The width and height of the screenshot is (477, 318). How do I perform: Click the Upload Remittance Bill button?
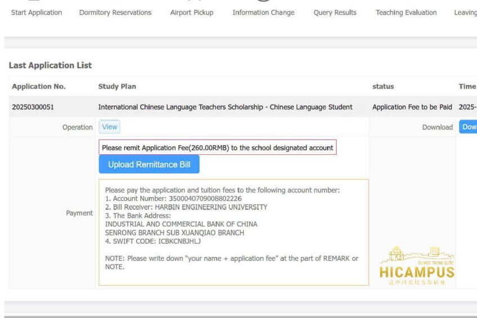click(x=149, y=164)
